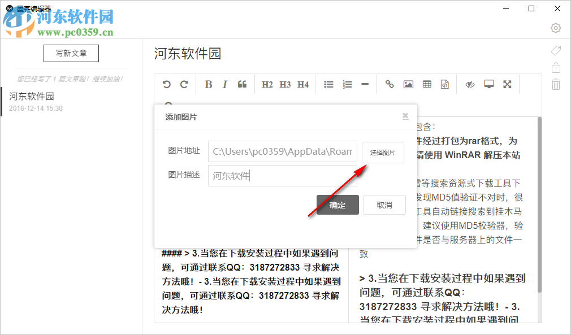571x335 pixels.
Task: Open the settings gear at top right
Action: pyautogui.click(x=555, y=28)
